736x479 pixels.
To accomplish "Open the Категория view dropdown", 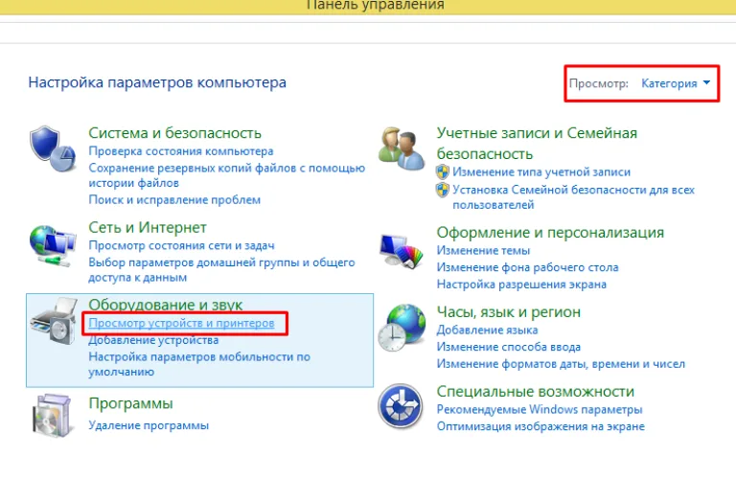I will click(x=676, y=83).
